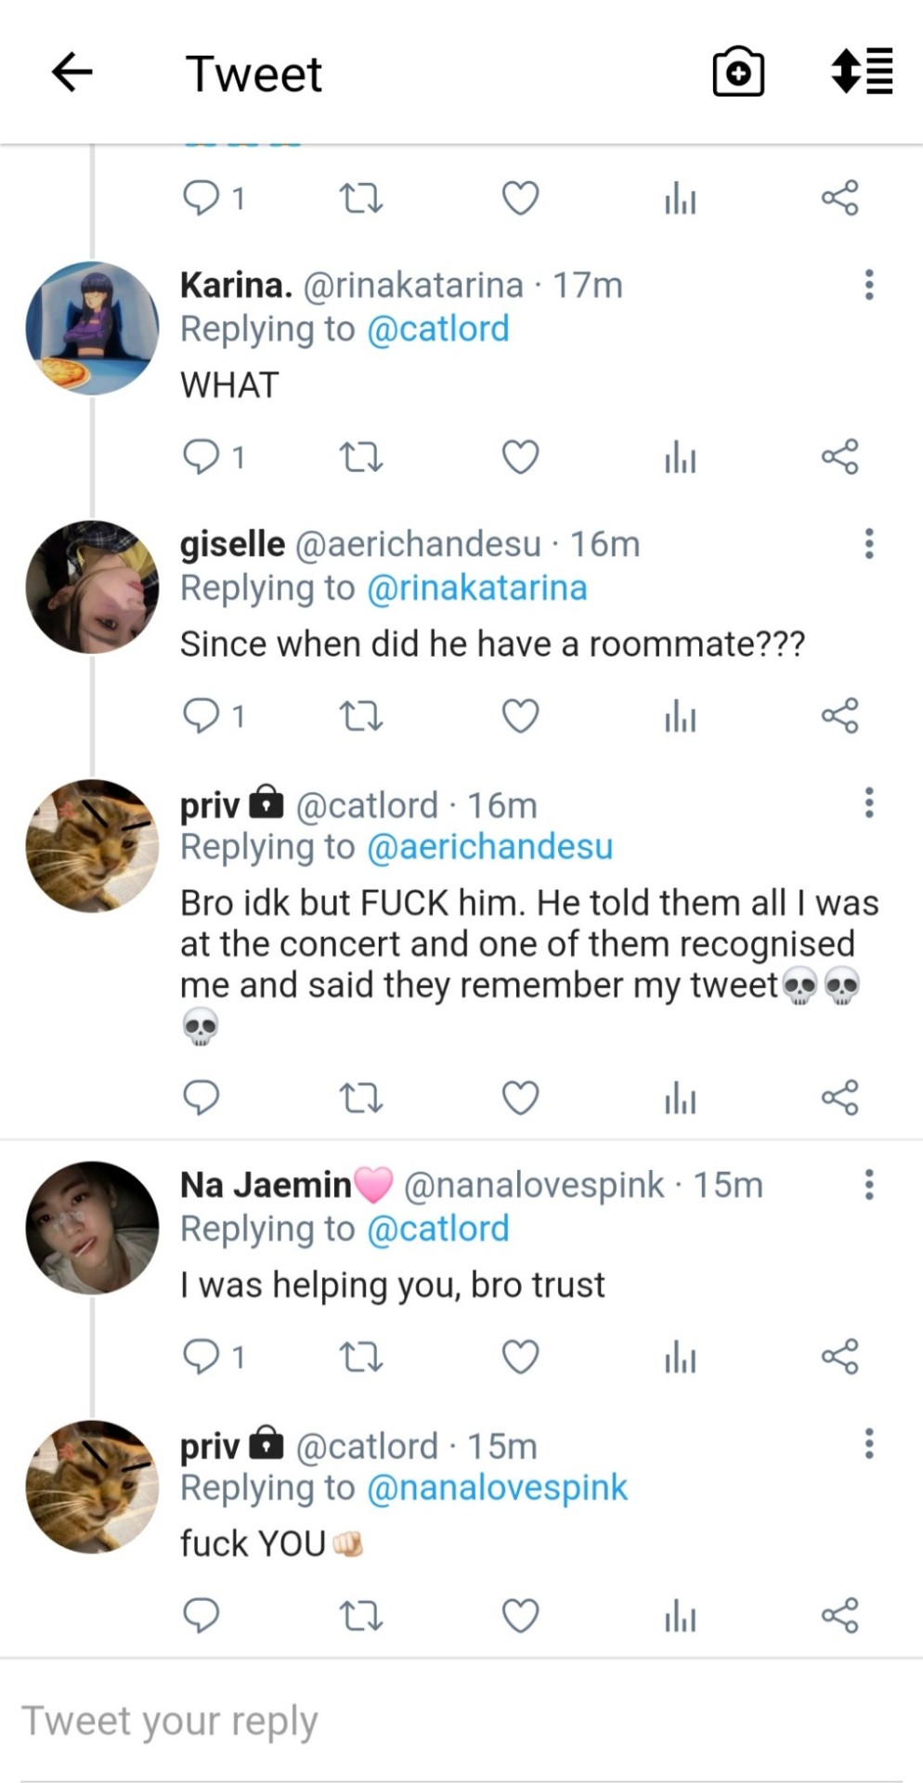Tap the reply sort order icon
Screen dimensions: 923x1783
[x=862, y=72]
